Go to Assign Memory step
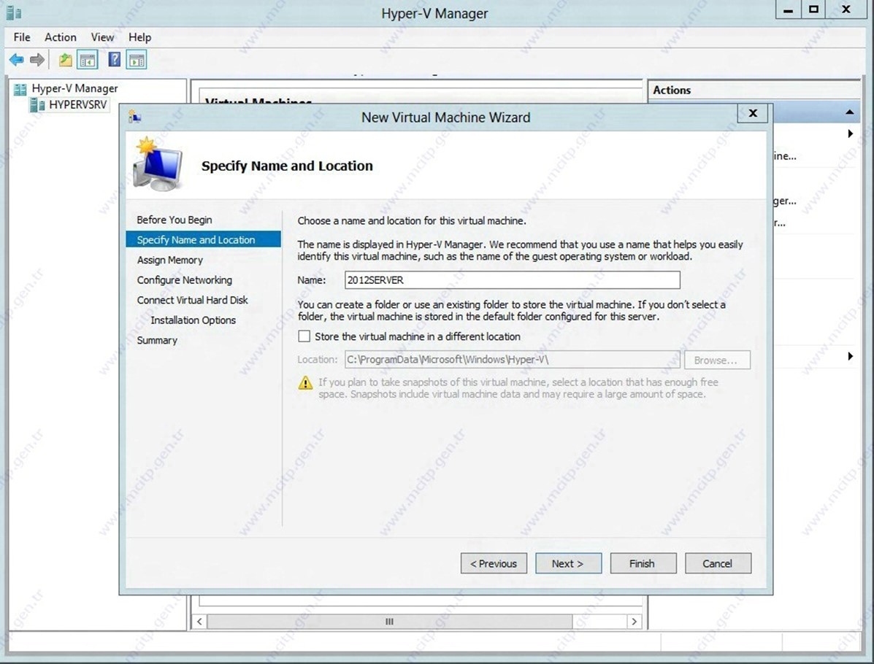This screenshot has height=664, width=874. point(170,260)
